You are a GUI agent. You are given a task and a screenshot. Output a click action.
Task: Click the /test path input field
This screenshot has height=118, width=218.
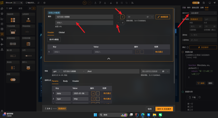112,71
